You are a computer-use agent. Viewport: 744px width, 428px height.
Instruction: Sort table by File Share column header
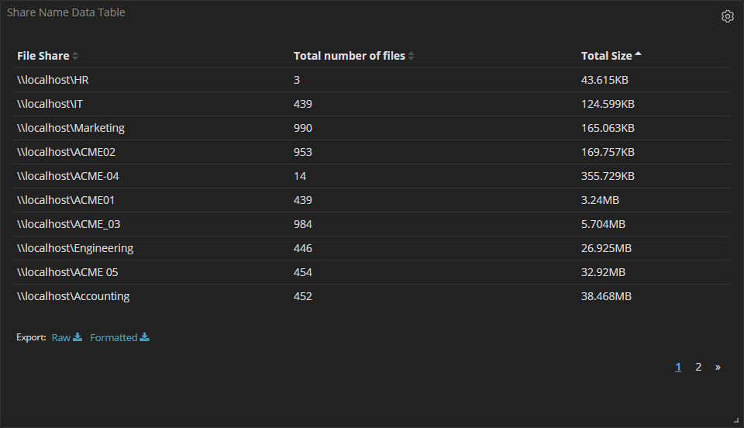pyautogui.click(x=43, y=56)
